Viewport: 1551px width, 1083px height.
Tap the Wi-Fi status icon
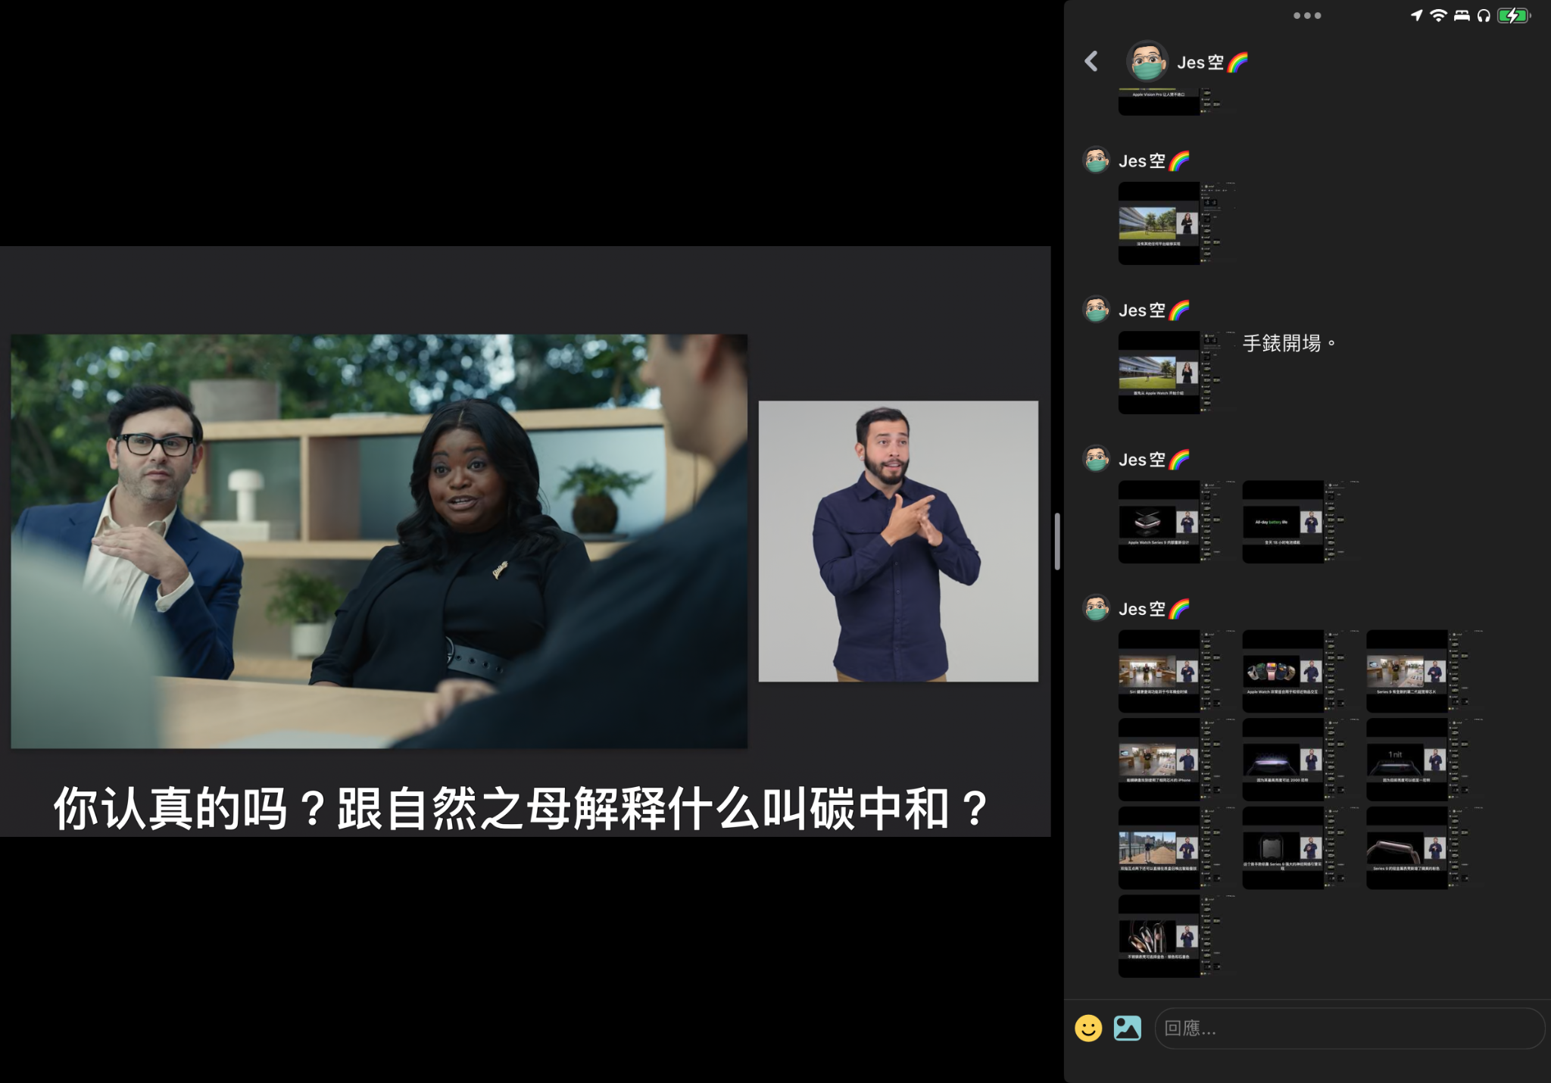coord(1438,15)
